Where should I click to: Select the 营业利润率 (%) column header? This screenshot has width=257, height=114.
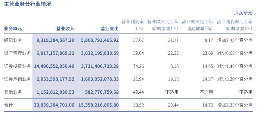(x=133, y=25)
